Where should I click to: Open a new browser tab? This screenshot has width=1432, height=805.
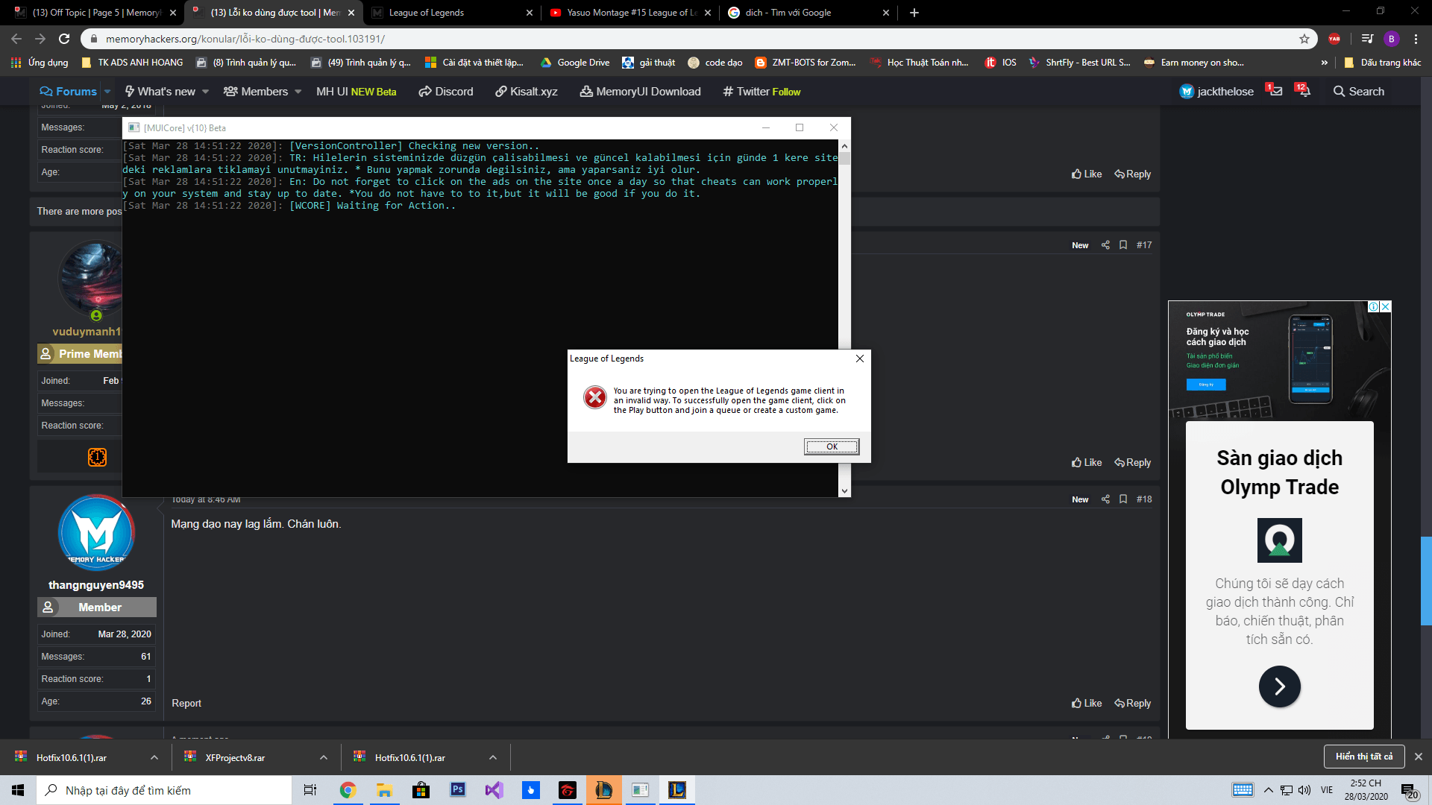(914, 13)
